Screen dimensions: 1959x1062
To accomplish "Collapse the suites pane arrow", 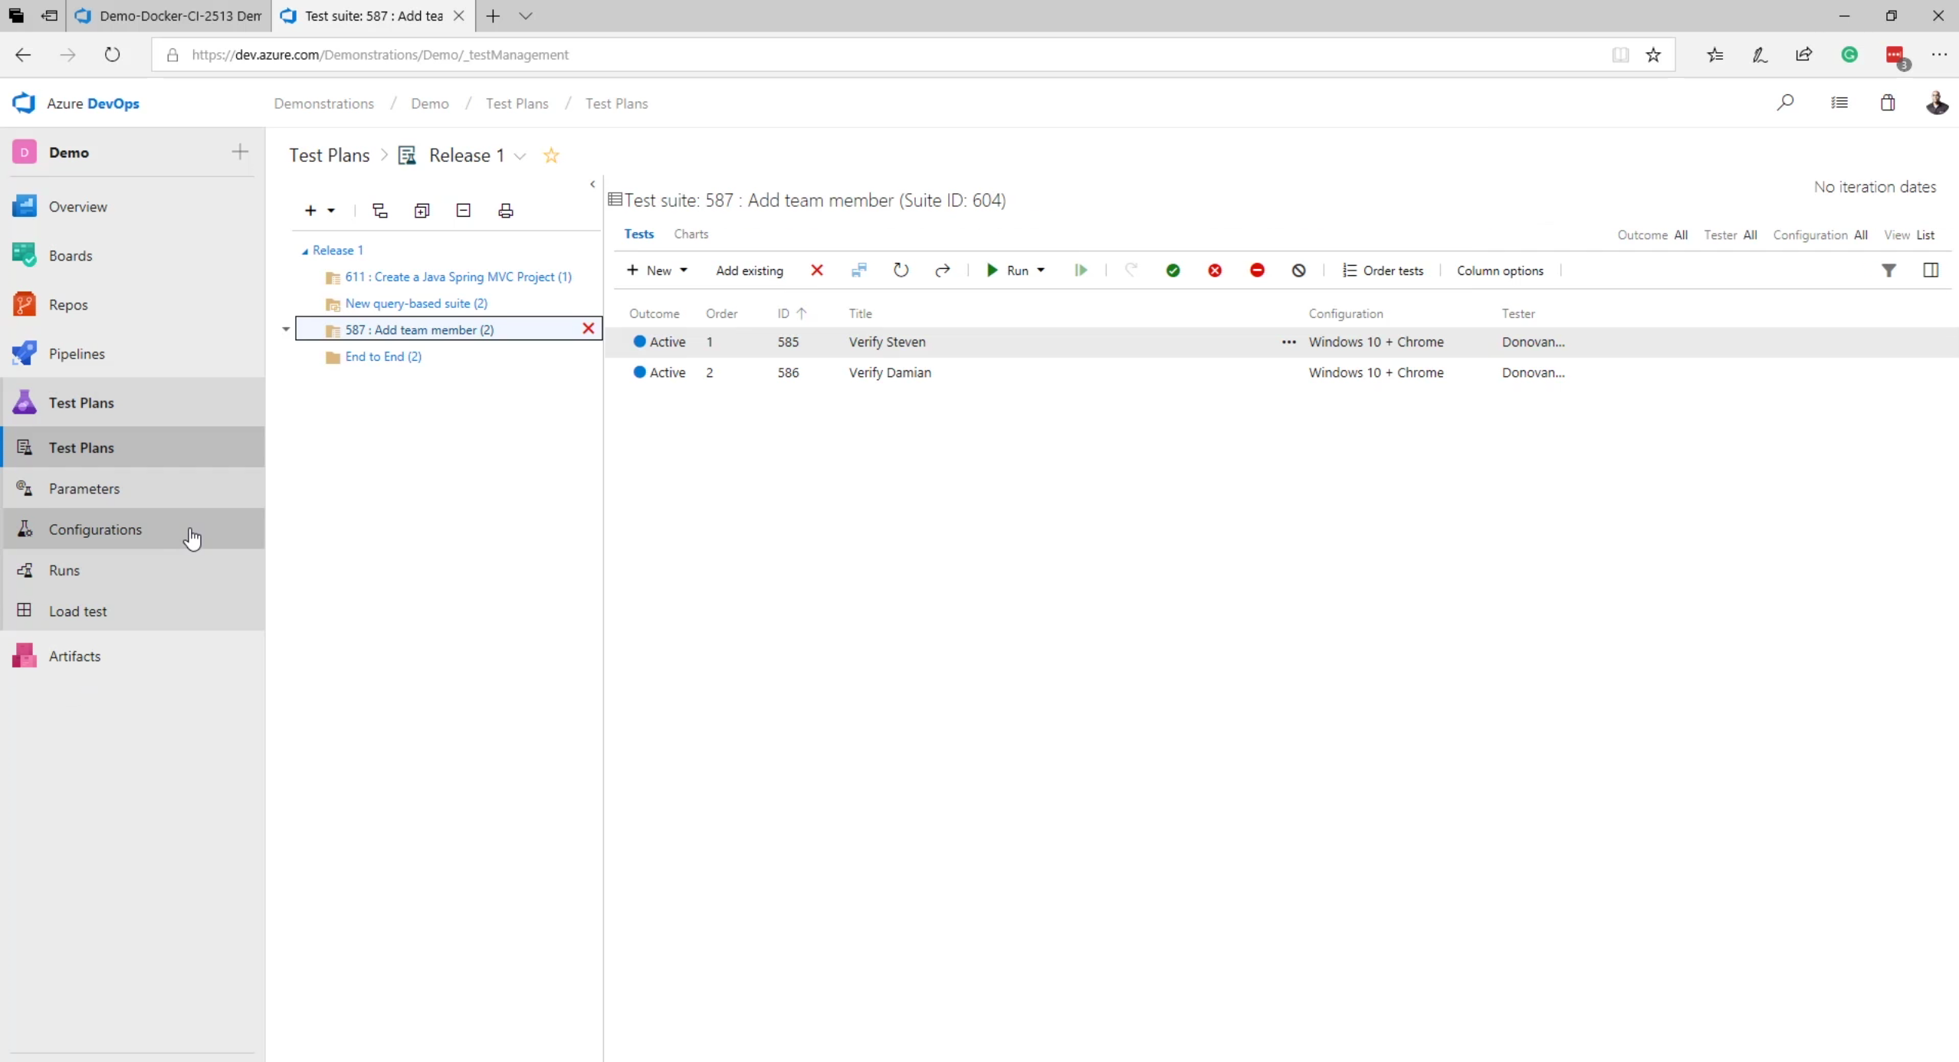I will point(592,184).
